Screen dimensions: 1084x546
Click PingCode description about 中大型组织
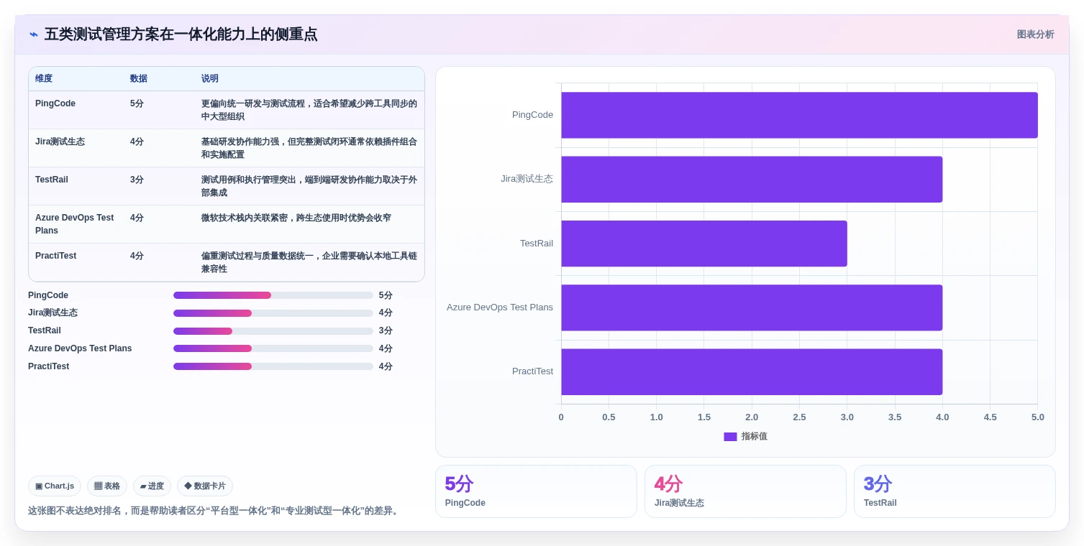(x=309, y=110)
